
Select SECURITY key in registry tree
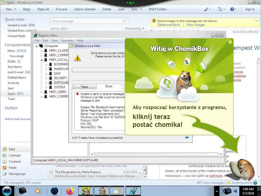[x=60, y=78]
